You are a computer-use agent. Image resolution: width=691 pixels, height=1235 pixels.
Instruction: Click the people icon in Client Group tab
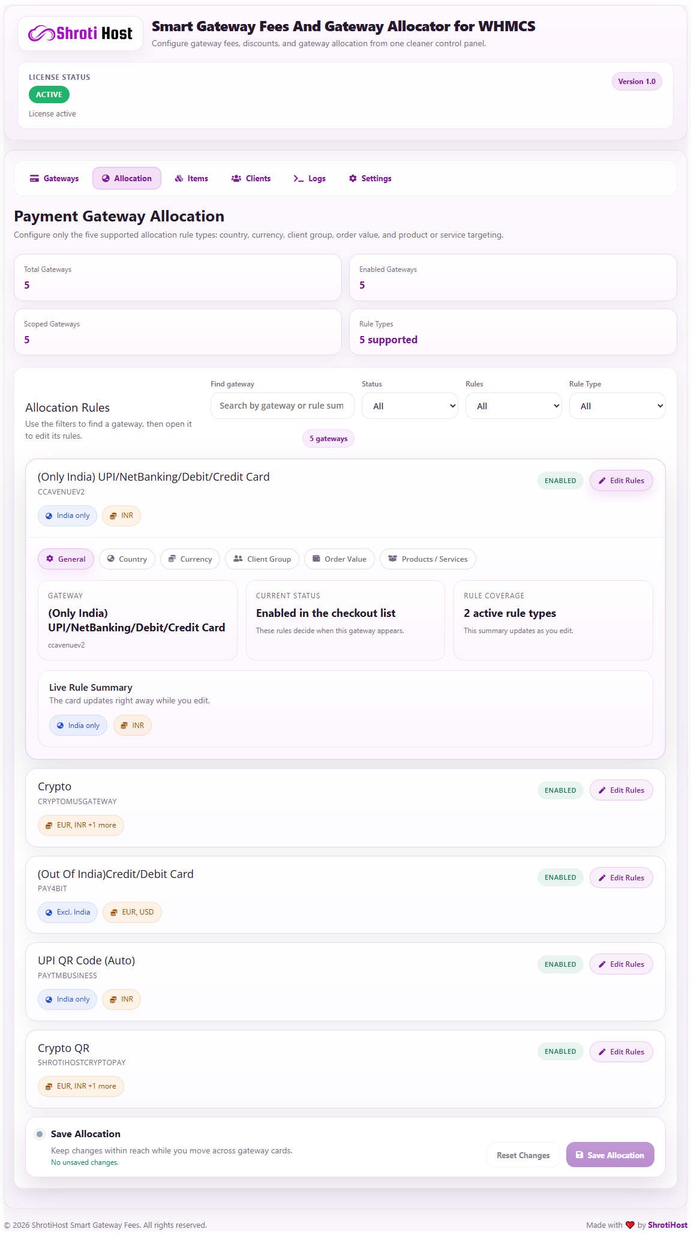pos(238,559)
